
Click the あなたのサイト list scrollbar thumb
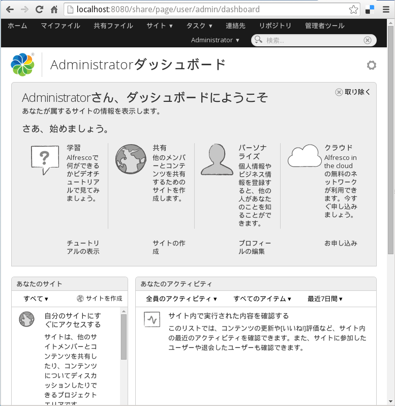pos(124,337)
